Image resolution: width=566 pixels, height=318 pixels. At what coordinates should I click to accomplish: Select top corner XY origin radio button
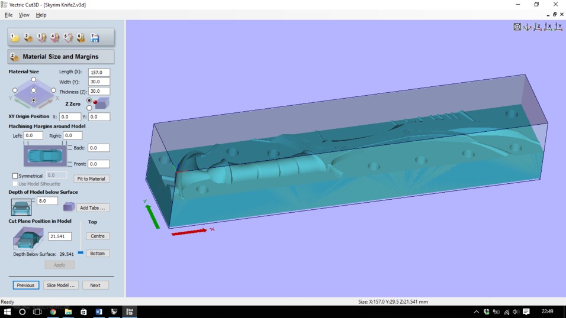[x=34, y=80]
